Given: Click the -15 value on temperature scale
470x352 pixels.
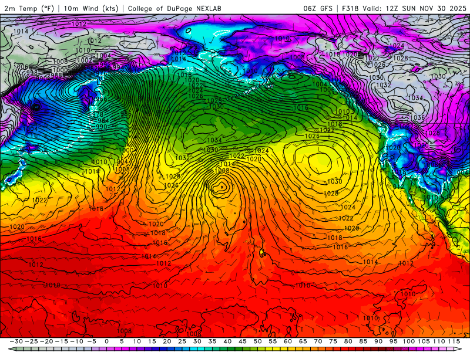Looking at the screenshot, I should [62, 341].
